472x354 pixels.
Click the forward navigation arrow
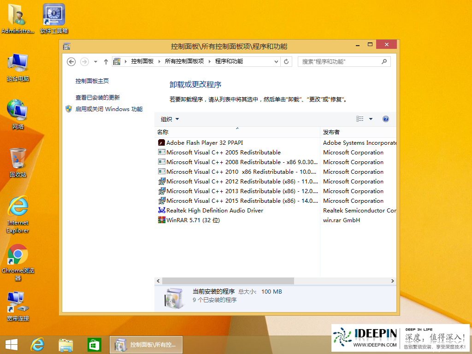pyautogui.click(x=85, y=62)
